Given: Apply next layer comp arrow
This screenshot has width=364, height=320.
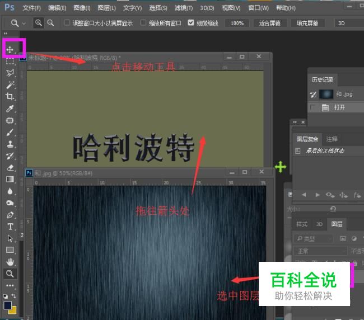Looking at the screenshot, I should [x=317, y=195].
